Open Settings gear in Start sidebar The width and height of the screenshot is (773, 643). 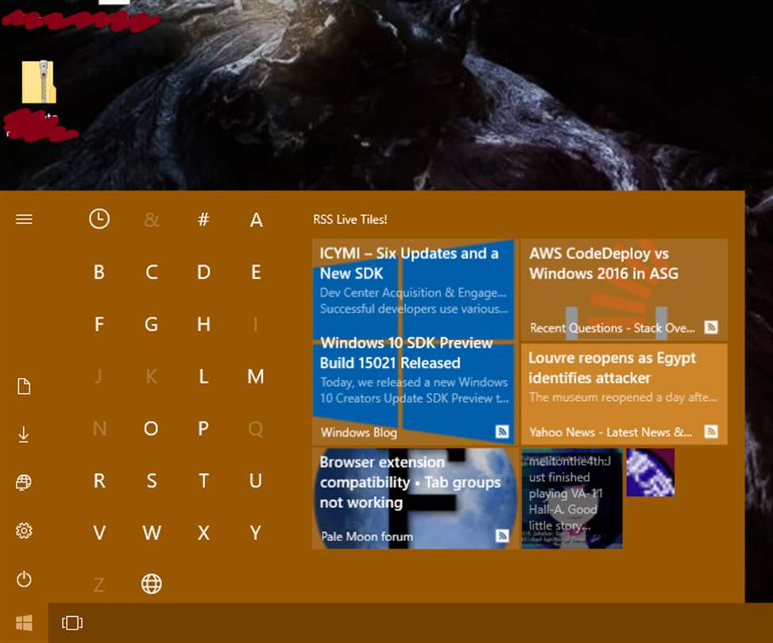(24, 530)
